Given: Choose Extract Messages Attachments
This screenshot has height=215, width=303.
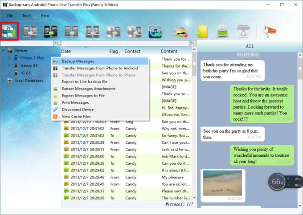Looking at the screenshot, I should [x=100, y=89].
